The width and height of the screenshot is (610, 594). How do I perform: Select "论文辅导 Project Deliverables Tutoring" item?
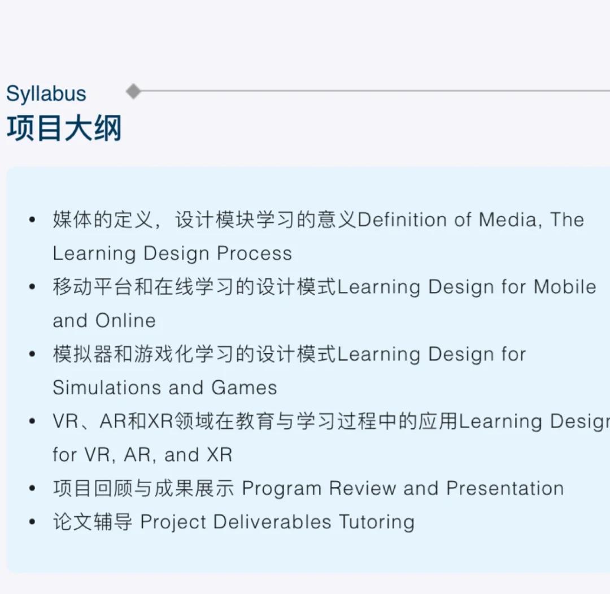(233, 522)
